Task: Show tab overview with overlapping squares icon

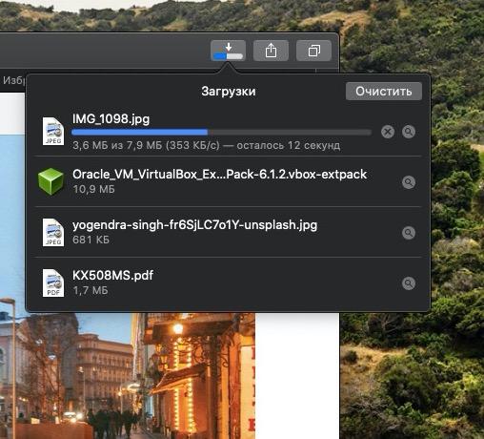Action: click(313, 51)
